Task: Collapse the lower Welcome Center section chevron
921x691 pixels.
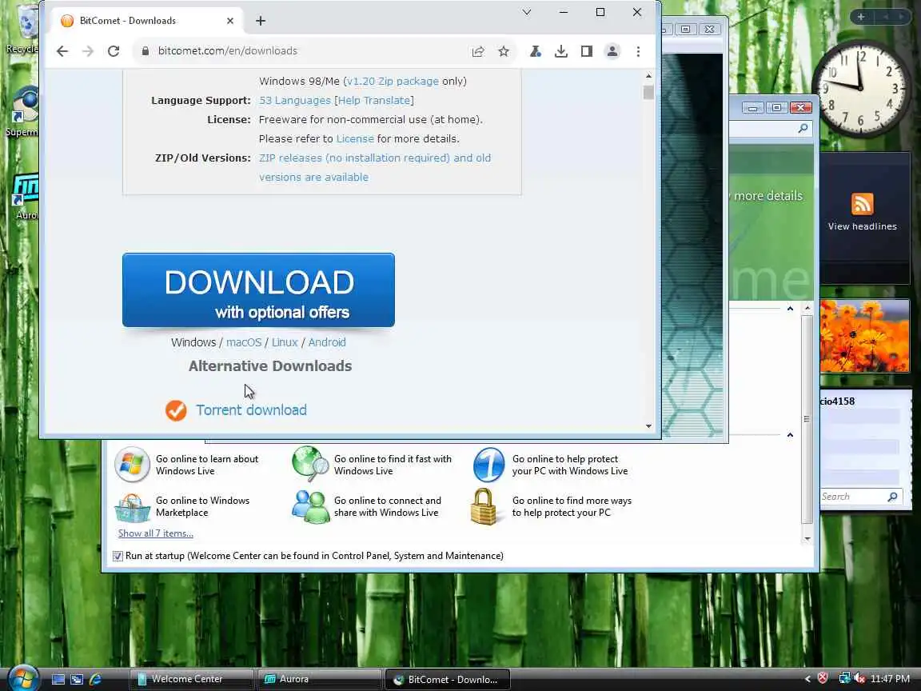Action: coord(790,435)
